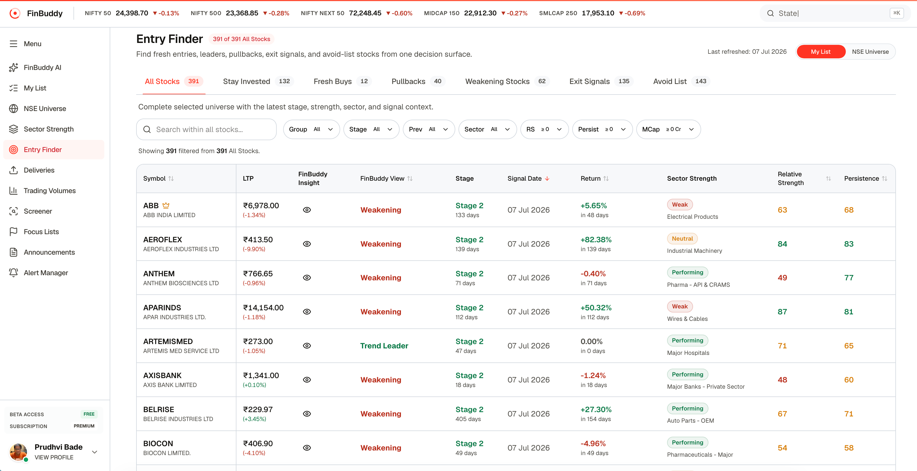Show FinBuddy Insight for ABB
This screenshot has height=471, width=917.
[x=307, y=210]
